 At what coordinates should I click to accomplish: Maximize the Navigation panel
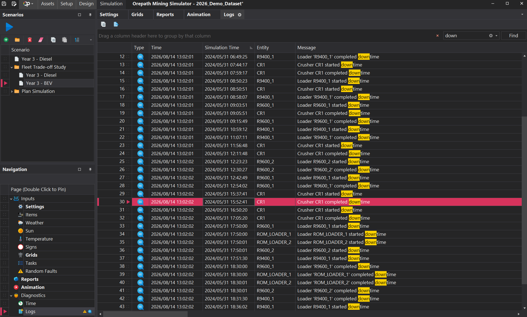(79, 169)
